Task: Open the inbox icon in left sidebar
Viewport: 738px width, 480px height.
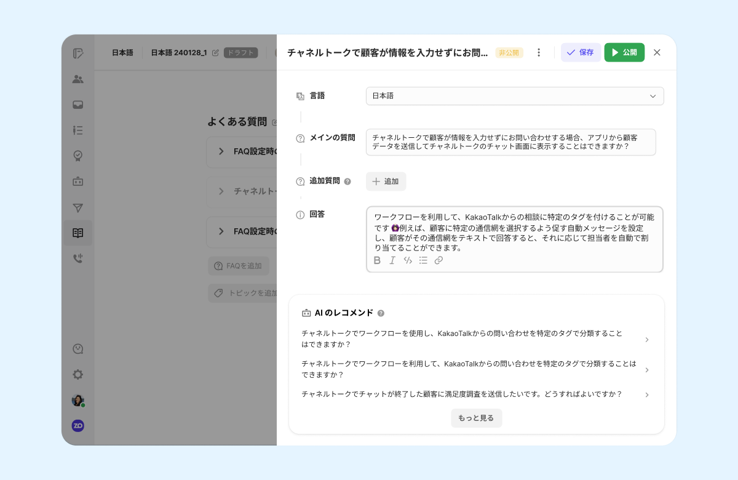Action: [x=78, y=105]
